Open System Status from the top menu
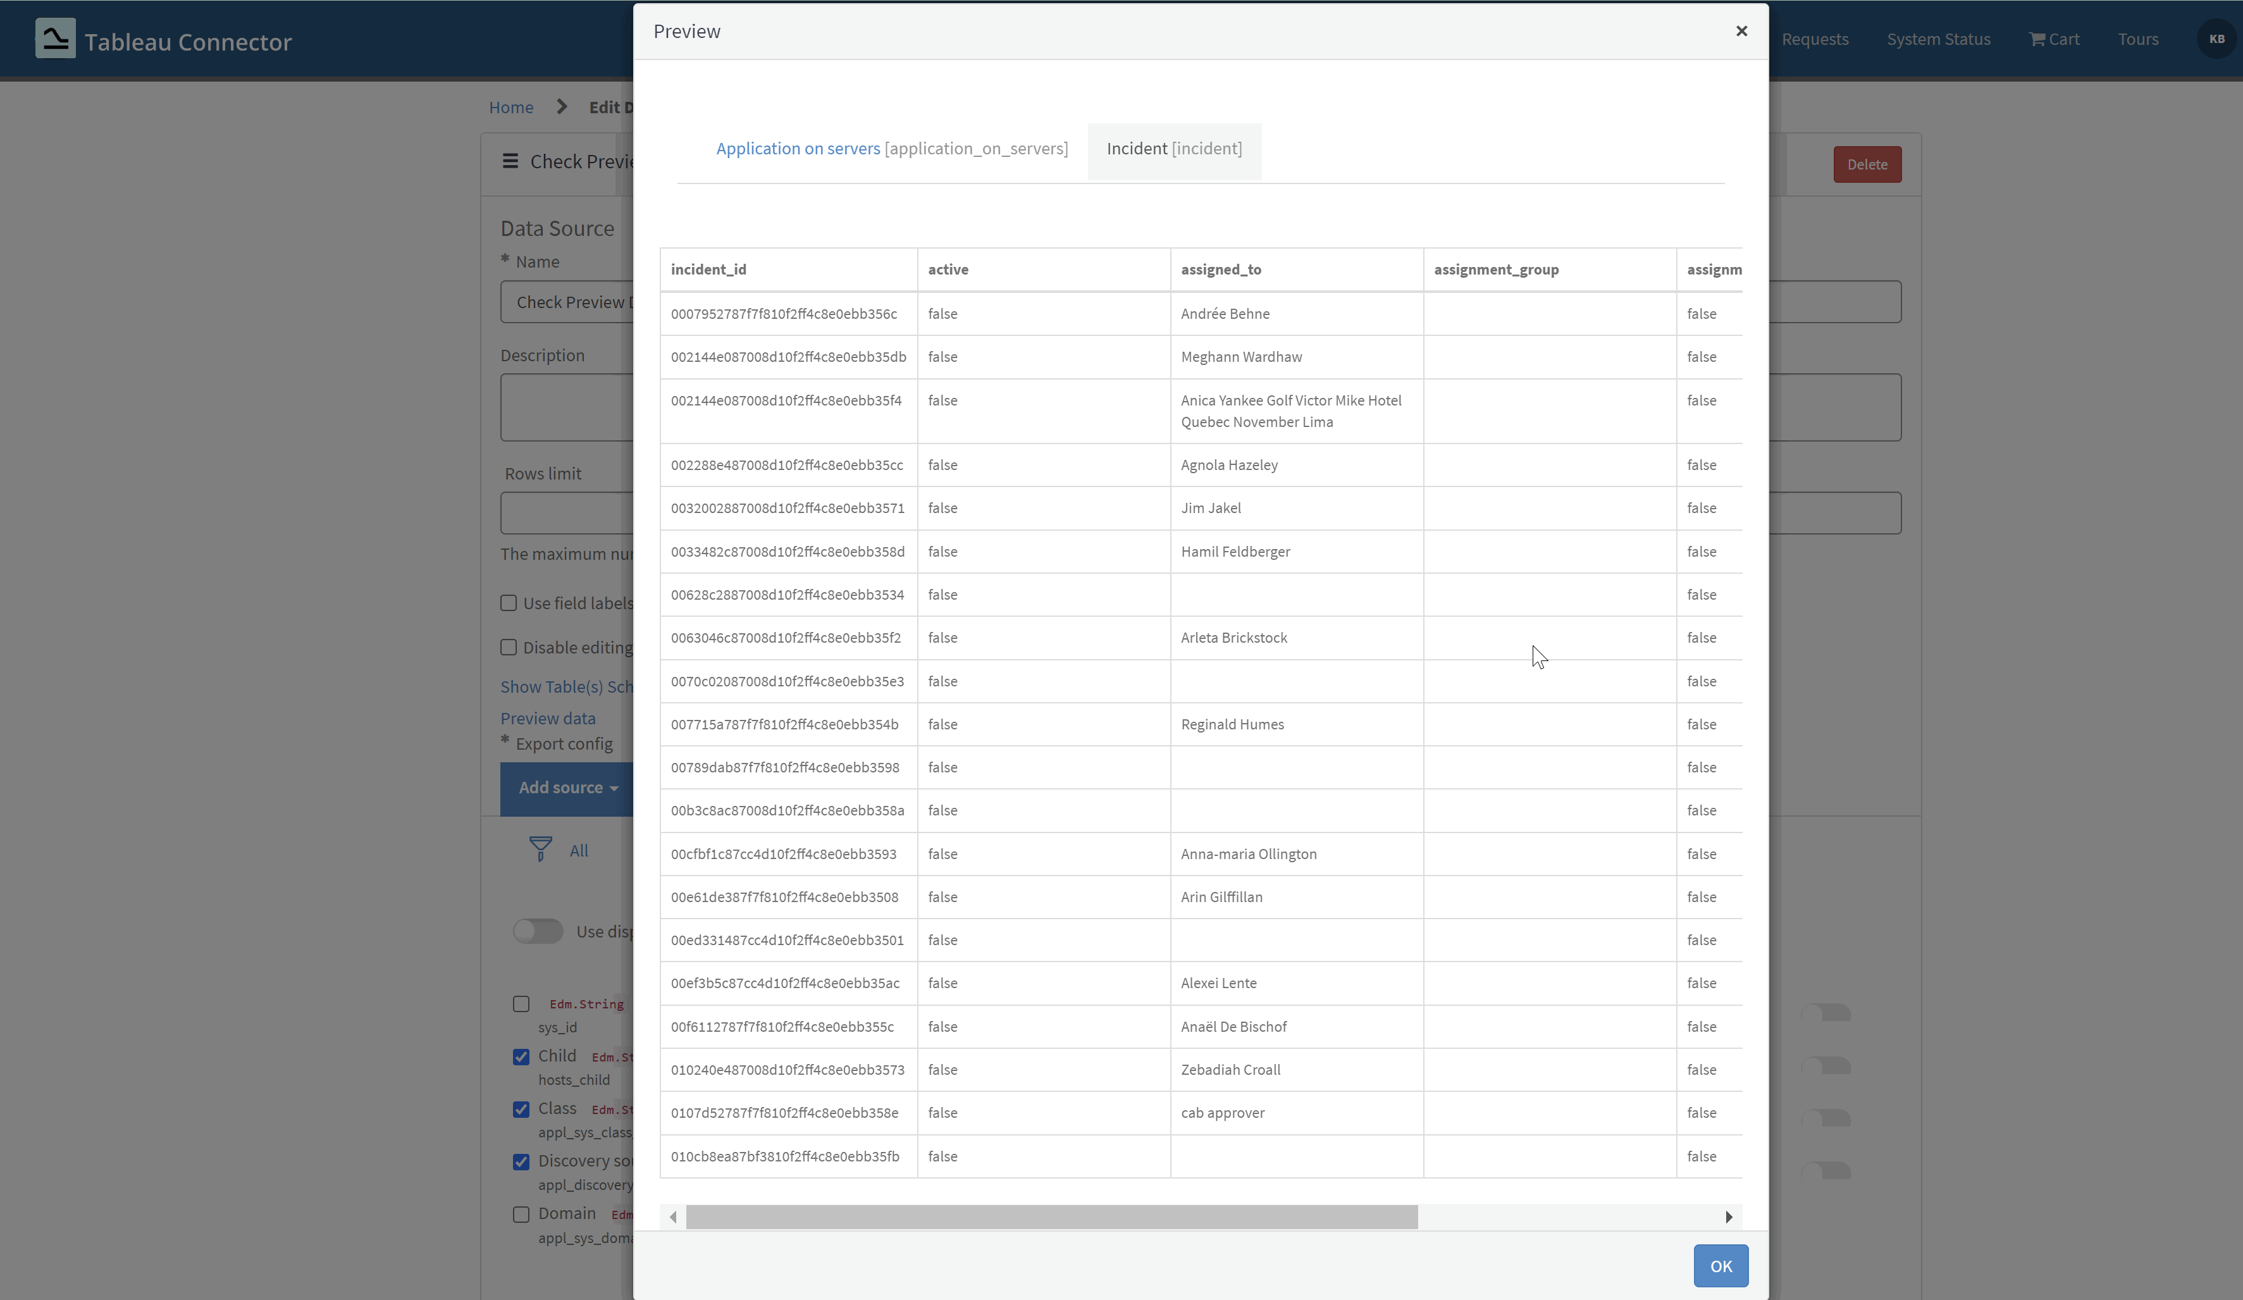The width and height of the screenshot is (2243, 1300). [1939, 39]
